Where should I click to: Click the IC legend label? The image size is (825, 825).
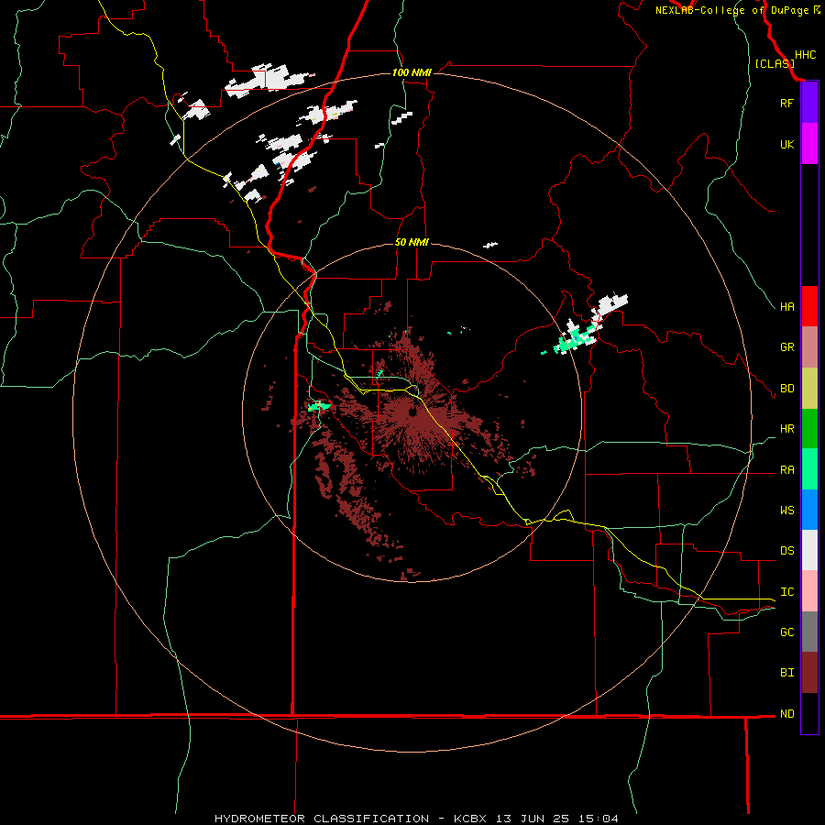coord(786,592)
